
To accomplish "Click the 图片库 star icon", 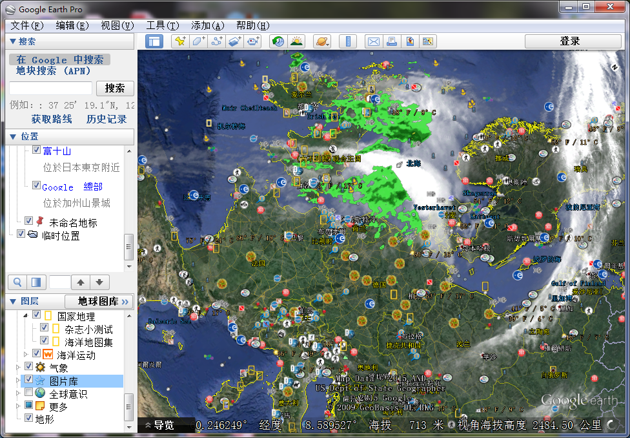I will pos(40,381).
